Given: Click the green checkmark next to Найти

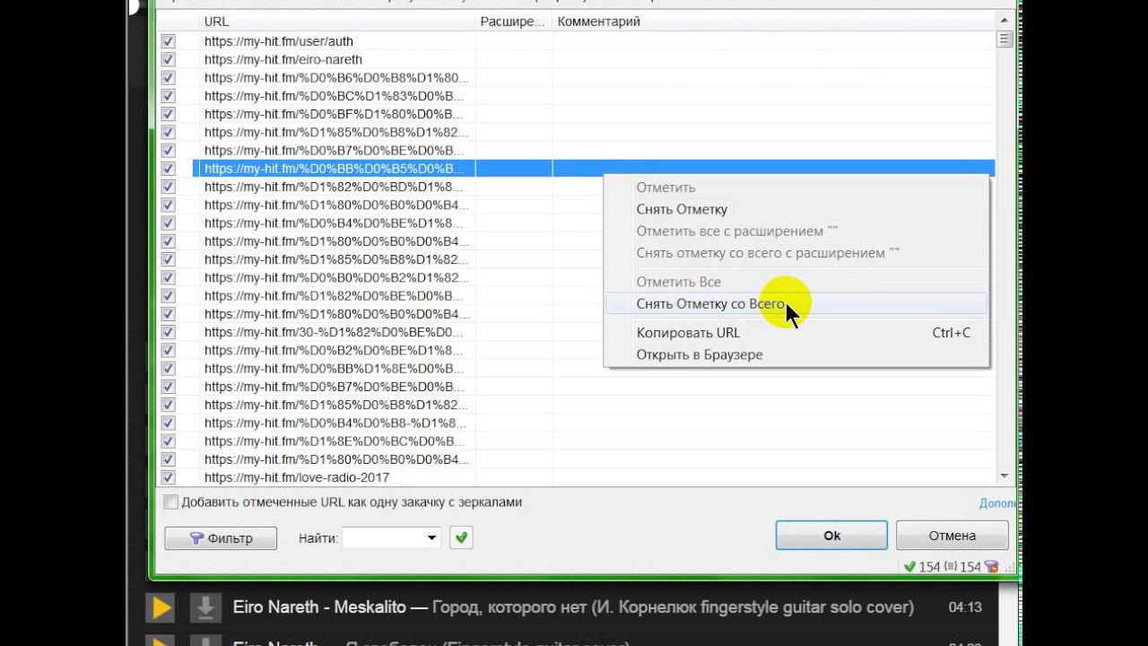Looking at the screenshot, I should (461, 537).
